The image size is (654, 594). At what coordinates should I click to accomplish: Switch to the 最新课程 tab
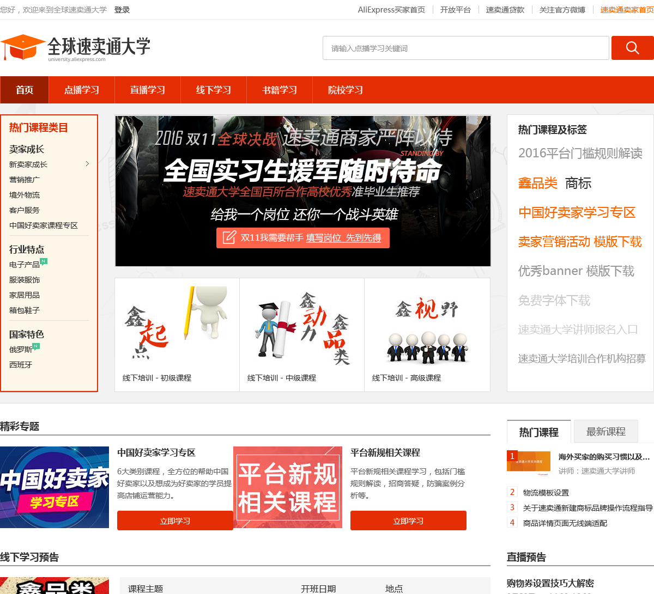click(606, 432)
